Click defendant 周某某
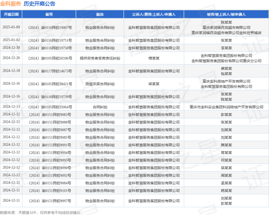This screenshot has height=215, width=269. coord(226,176)
